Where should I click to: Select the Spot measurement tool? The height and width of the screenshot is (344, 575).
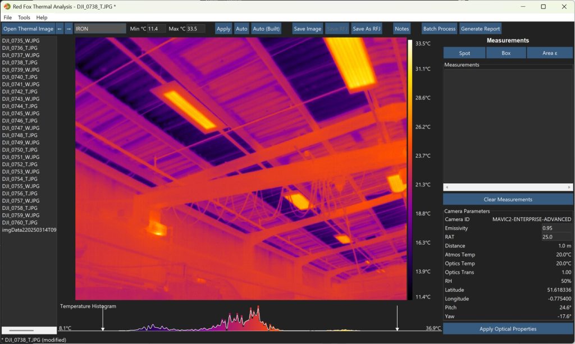(x=464, y=53)
